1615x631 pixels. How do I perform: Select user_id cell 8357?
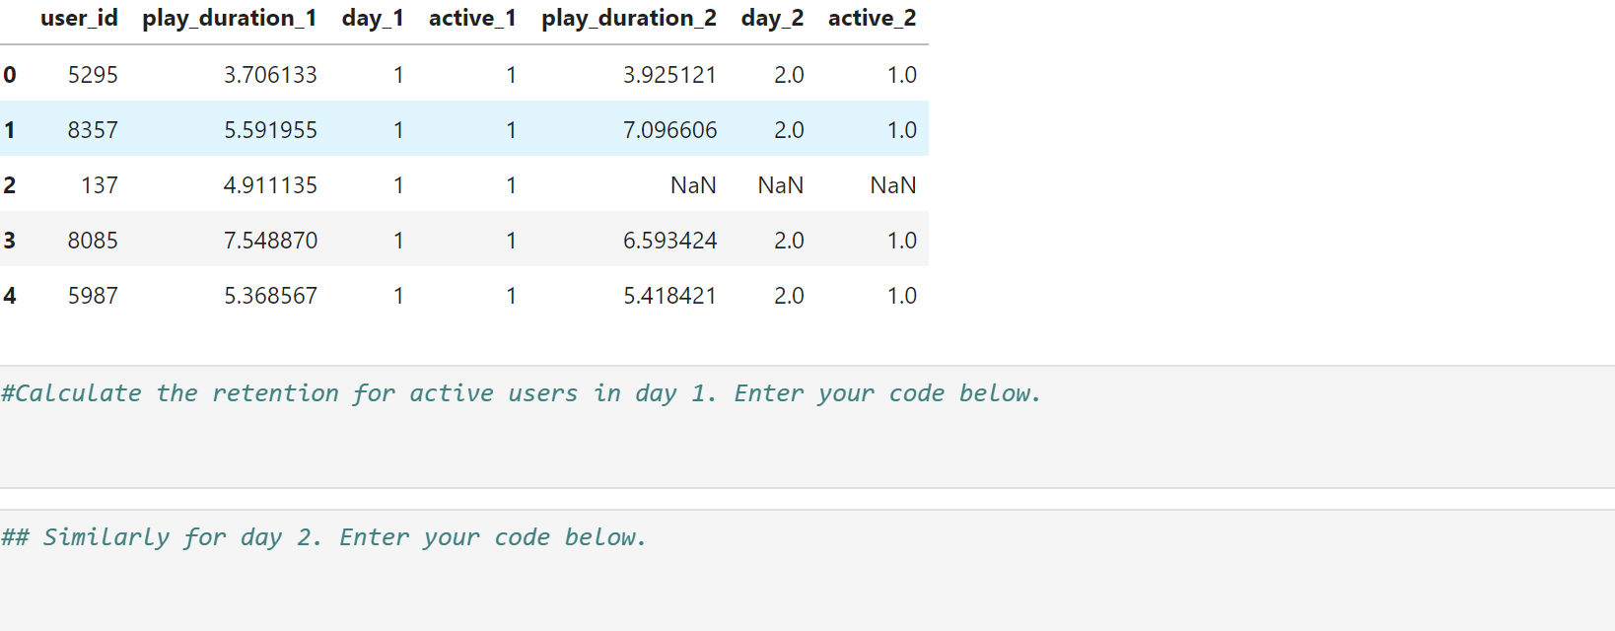pos(93,130)
